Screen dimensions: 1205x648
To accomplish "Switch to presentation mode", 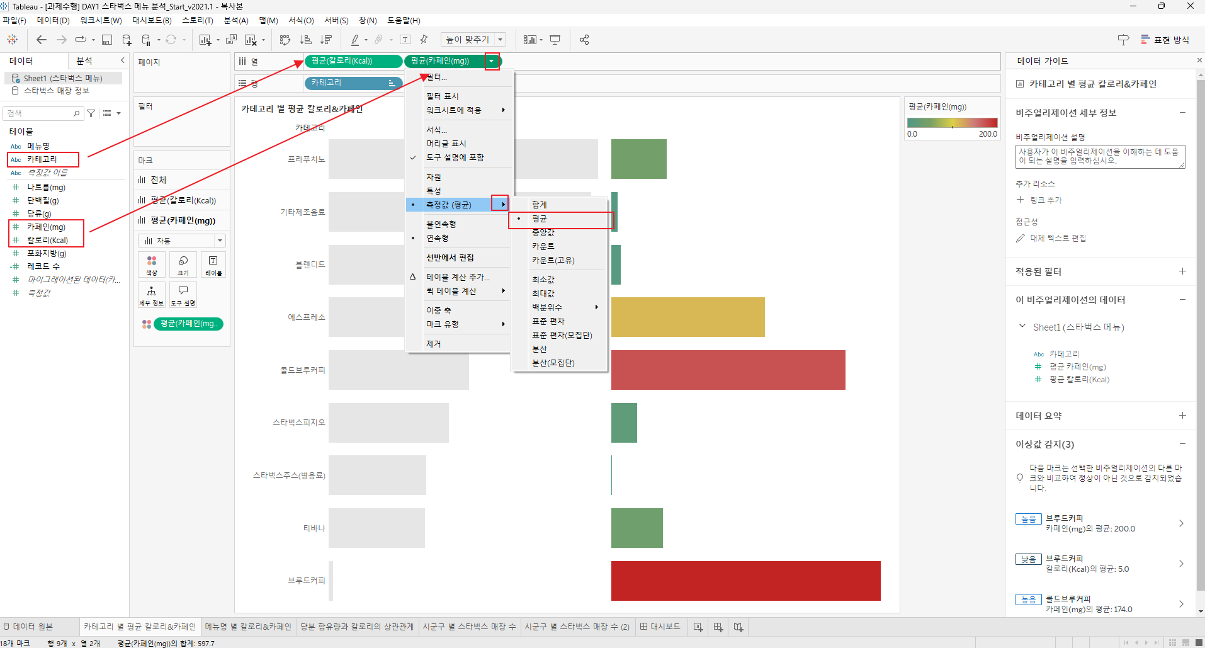I will pyautogui.click(x=555, y=40).
